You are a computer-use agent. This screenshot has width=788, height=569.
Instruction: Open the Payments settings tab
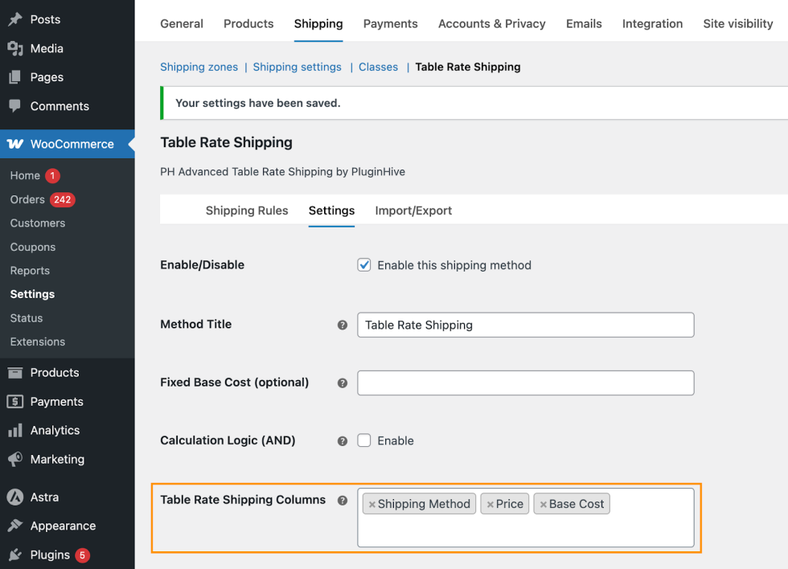(x=390, y=23)
